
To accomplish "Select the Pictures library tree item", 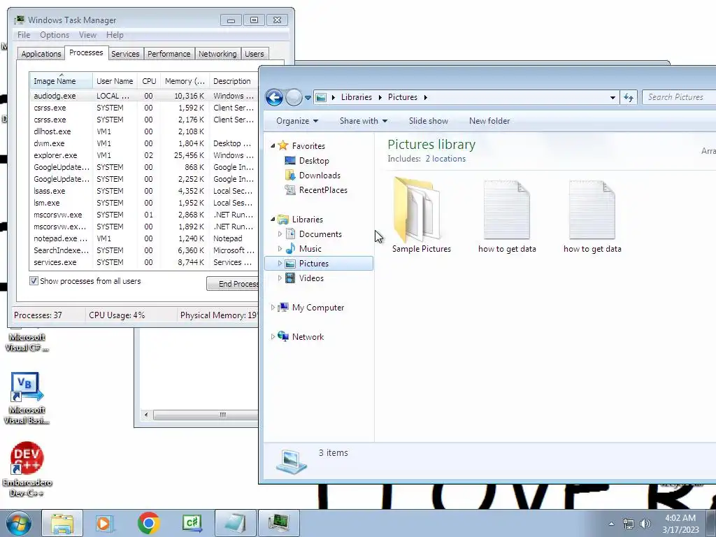I will [319, 264].
